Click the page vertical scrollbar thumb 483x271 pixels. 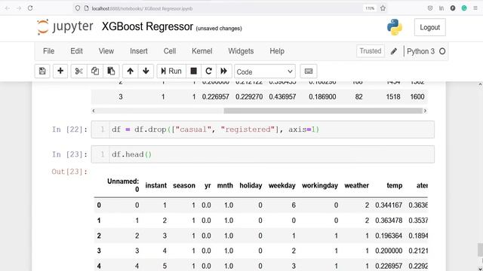click(x=480, y=249)
